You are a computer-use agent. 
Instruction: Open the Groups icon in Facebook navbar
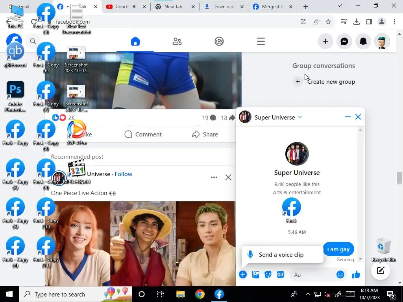point(219,41)
